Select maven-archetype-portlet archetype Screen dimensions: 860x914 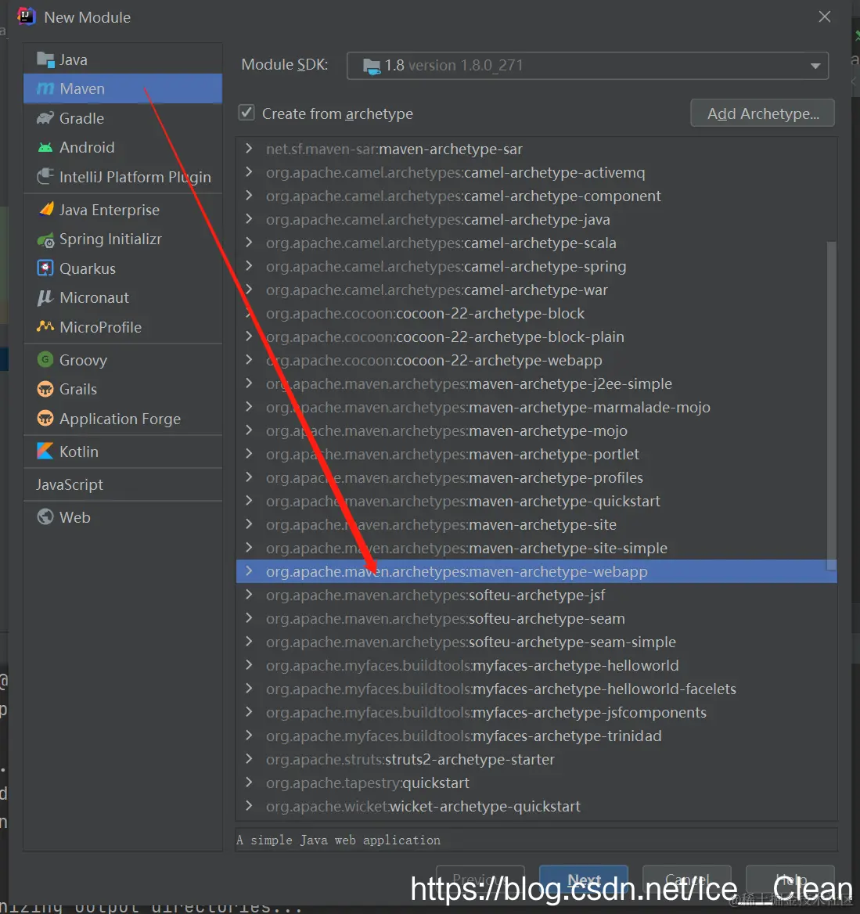536,454
